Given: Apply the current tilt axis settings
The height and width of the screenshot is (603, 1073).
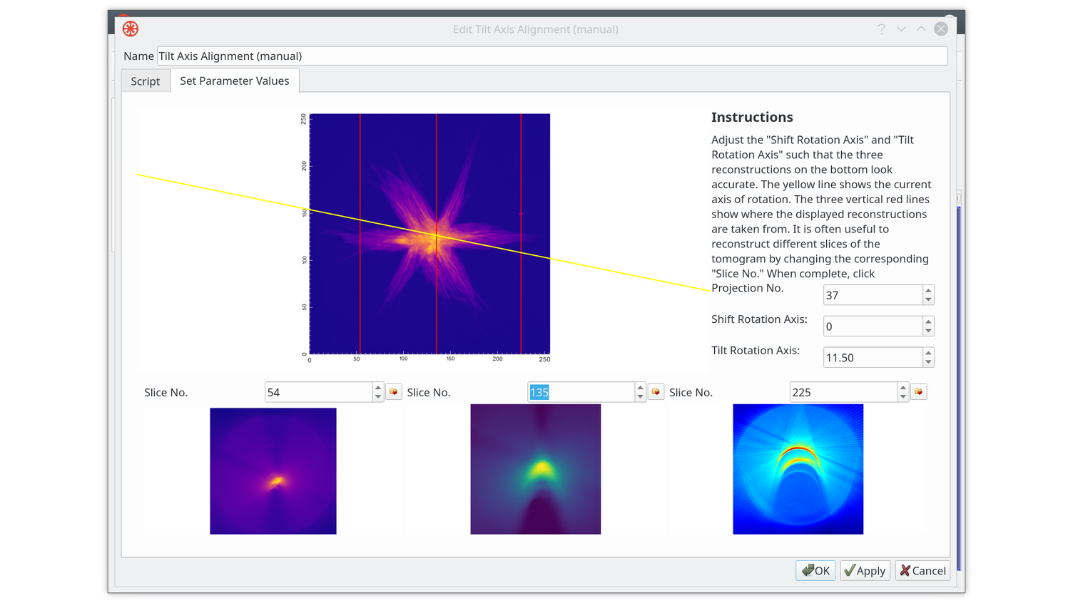Looking at the screenshot, I should (865, 570).
